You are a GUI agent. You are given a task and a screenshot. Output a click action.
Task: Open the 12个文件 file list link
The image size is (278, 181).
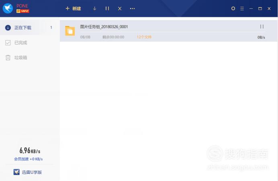coord(144,37)
